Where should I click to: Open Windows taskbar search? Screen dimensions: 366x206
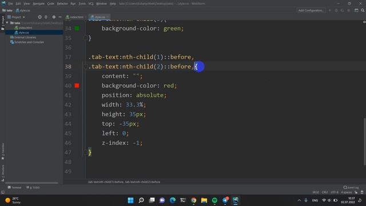tap(141, 200)
